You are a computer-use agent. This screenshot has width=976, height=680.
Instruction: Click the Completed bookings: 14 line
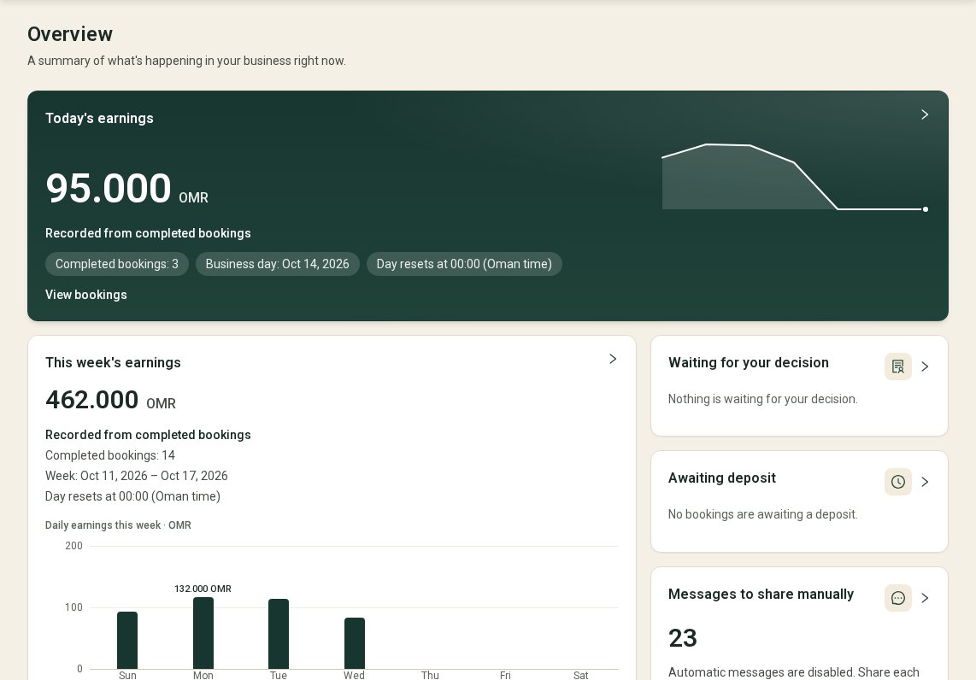pos(110,455)
